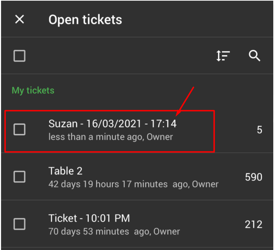Search open tickets with magnifier icon
This screenshot has width=275, height=250.
254,56
